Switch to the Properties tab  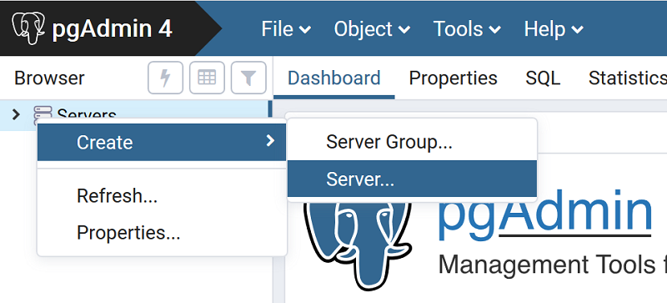pyautogui.click(x=453, y=78)
